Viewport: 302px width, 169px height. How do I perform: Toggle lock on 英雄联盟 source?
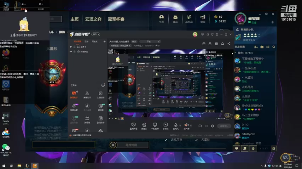[74, 51]
